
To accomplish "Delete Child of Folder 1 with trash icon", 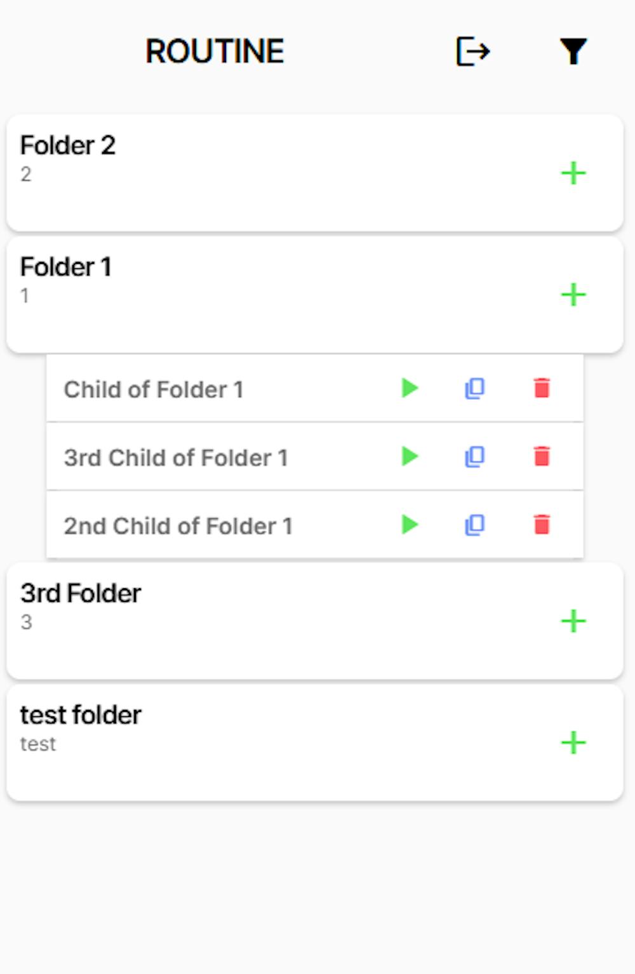I will coord(542,388).
